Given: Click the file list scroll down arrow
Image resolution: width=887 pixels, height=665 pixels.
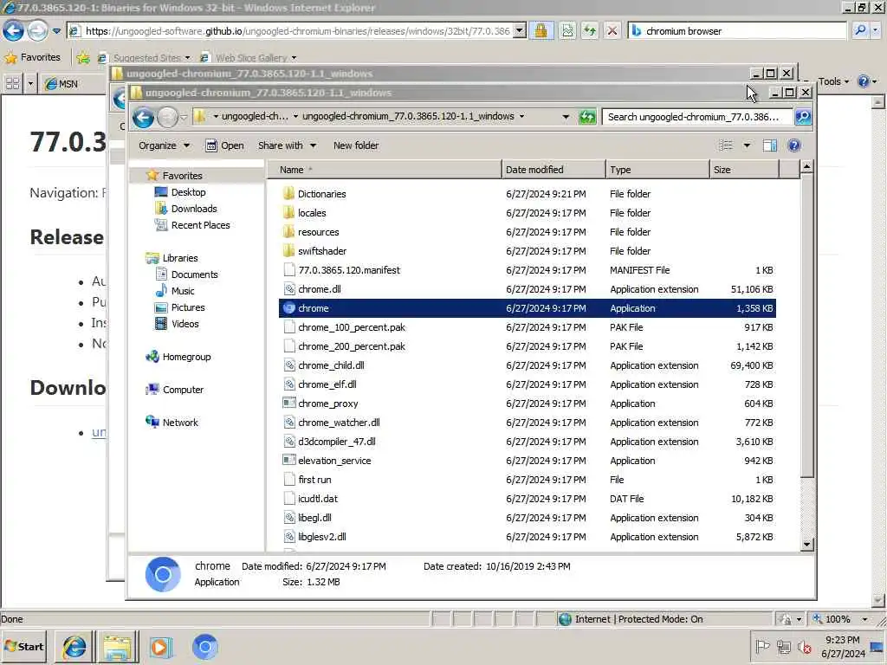Looking at the screenshot, I should pyautogui.click(x=806, y=544).
